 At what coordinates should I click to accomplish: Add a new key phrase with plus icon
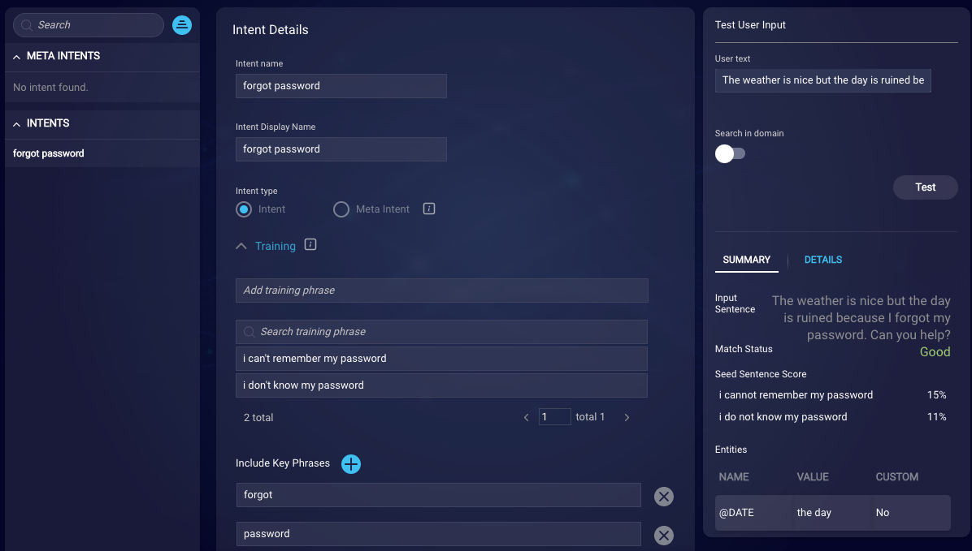[351, 463]
